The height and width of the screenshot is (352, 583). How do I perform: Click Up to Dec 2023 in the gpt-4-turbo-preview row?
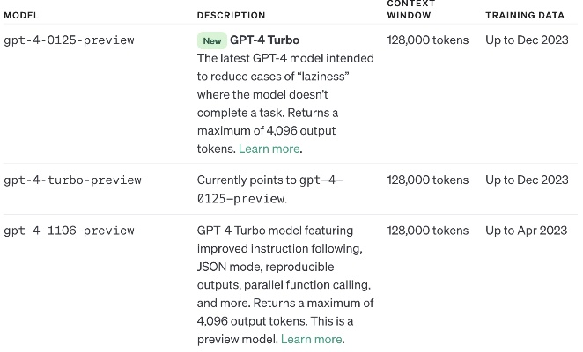click(527, 180)
